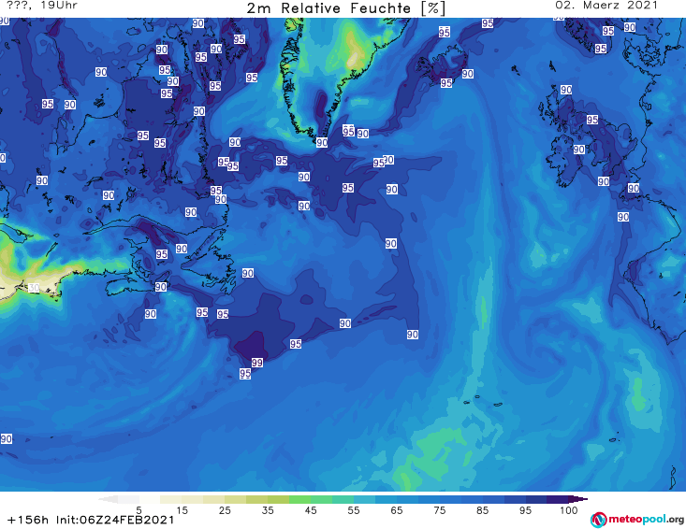Viewport: 686px width, 529px height.
Task: Click the red circular icon in meteopool logo
Action: click(x=598, y=520)
